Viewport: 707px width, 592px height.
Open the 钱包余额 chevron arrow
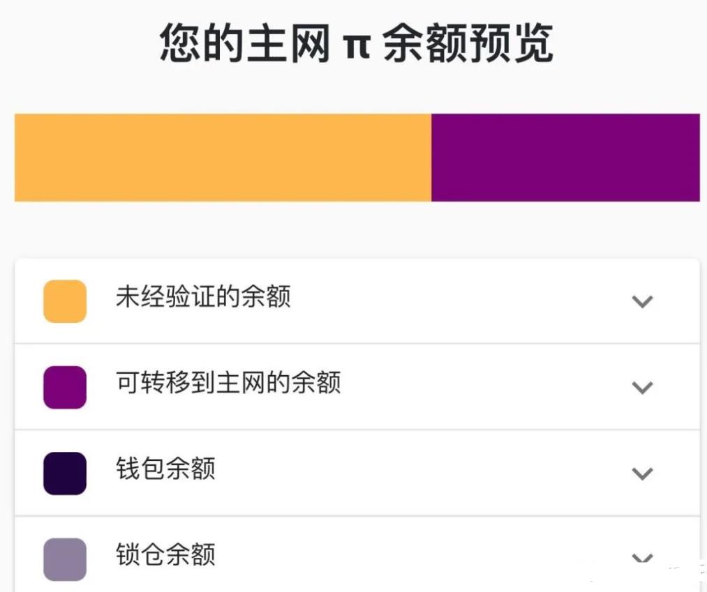642,473
